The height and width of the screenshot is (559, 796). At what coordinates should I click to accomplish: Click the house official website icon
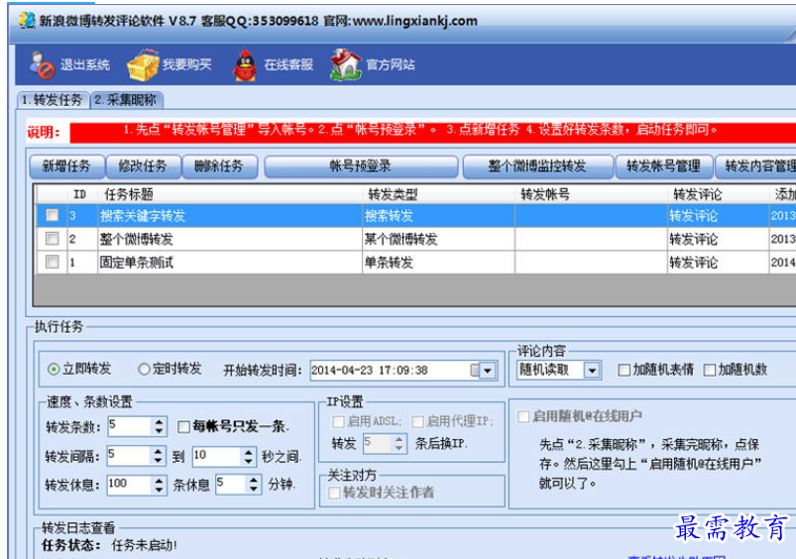click(346, 64)
